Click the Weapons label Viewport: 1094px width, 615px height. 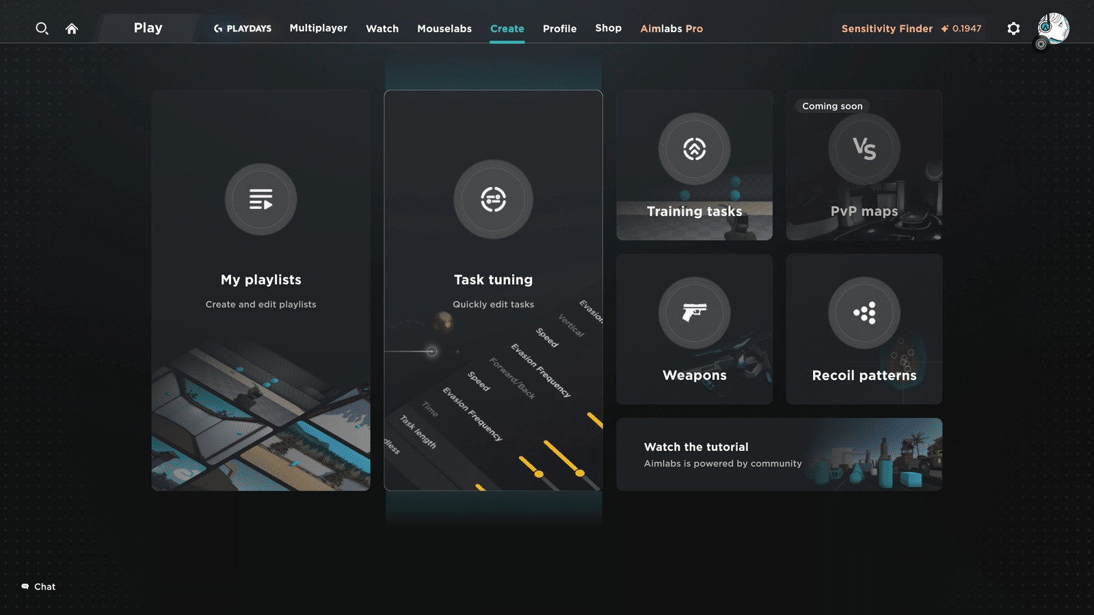695,375
